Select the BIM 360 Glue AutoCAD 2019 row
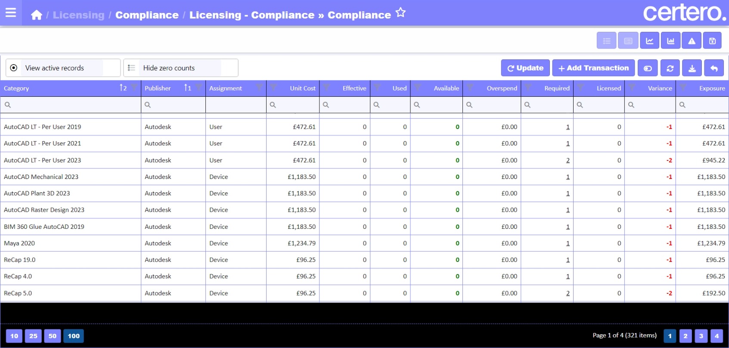 (364, 227)
